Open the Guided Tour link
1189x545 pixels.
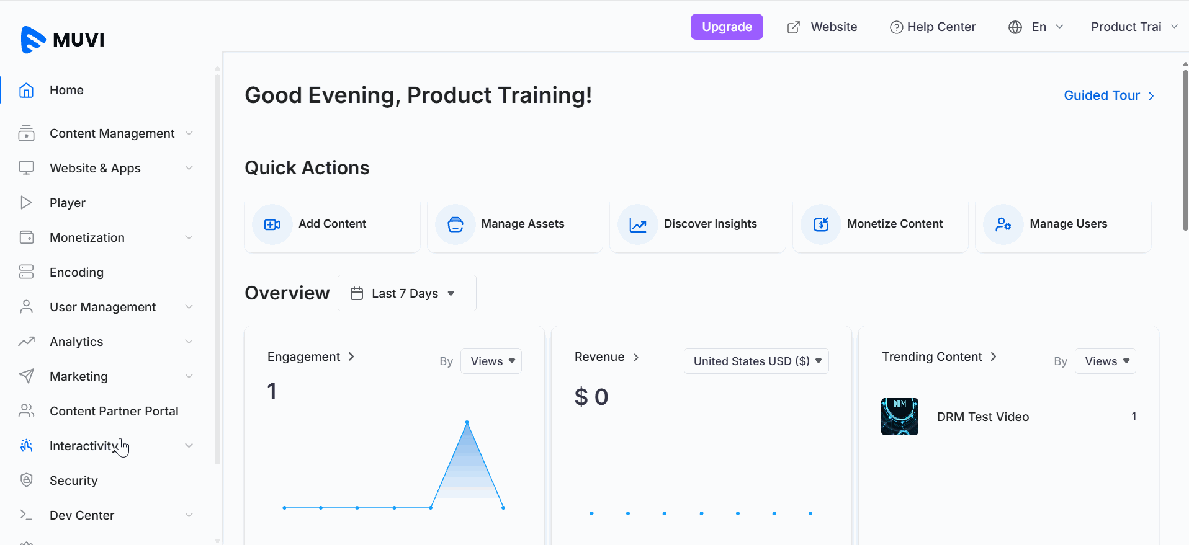pos(1109,95)
